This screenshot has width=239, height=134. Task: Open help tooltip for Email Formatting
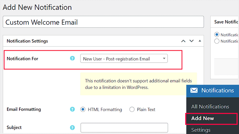72,109
